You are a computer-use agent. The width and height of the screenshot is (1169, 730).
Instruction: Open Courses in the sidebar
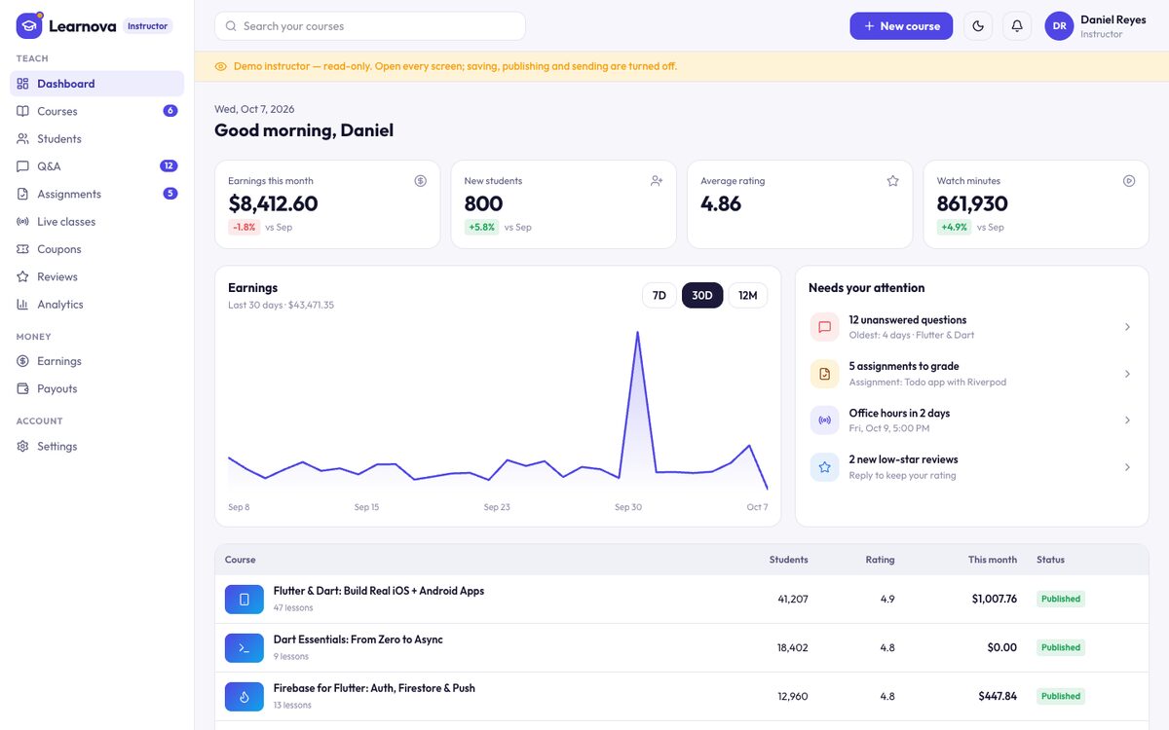96,111
